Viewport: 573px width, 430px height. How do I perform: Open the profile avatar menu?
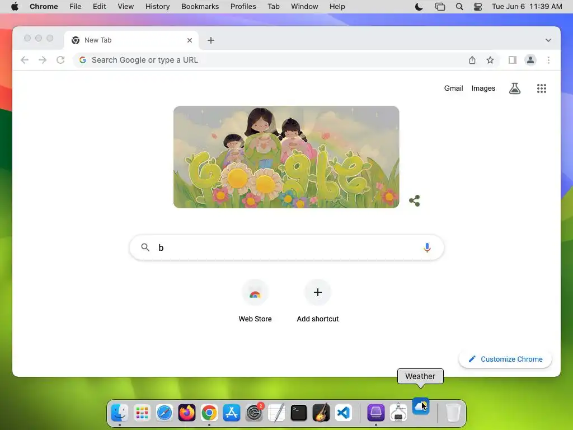(530, 60)
